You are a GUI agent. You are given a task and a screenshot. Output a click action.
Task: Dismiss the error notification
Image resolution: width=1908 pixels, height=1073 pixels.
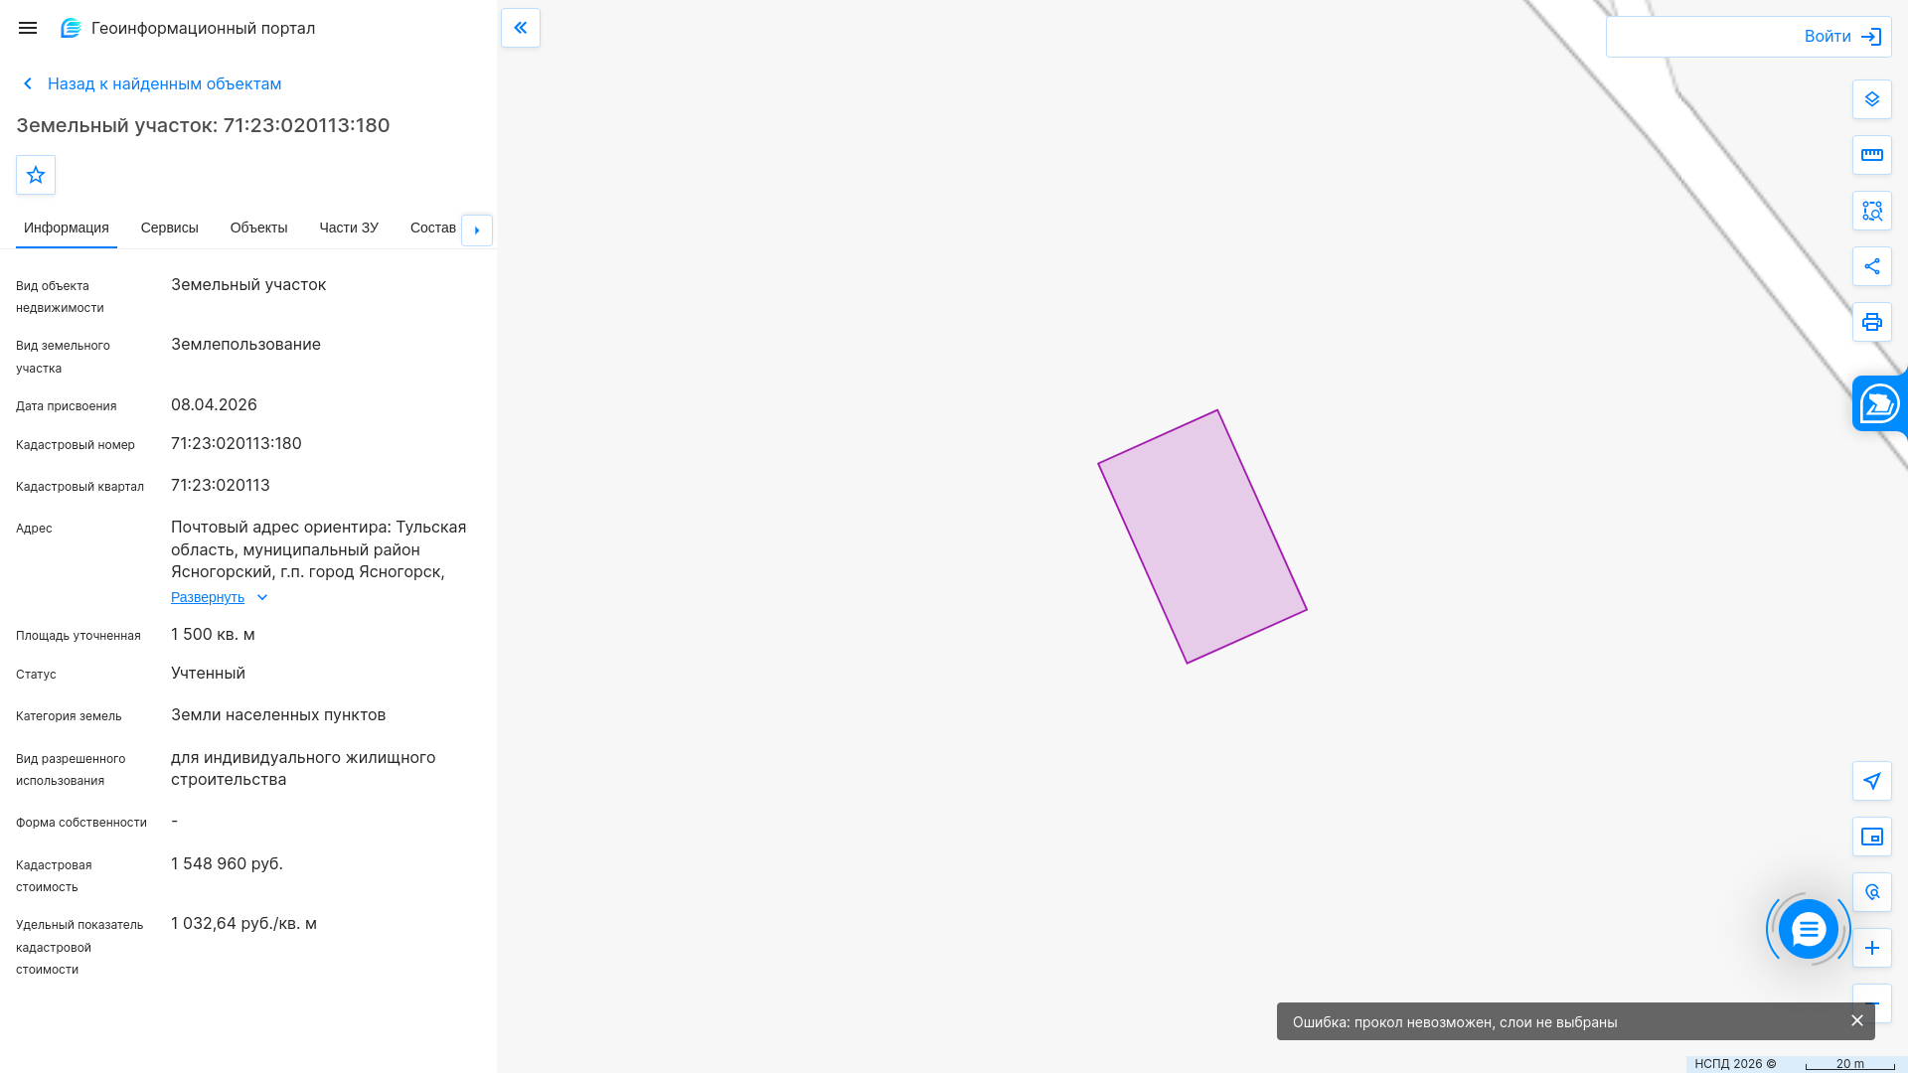tap(1857, 1020)
